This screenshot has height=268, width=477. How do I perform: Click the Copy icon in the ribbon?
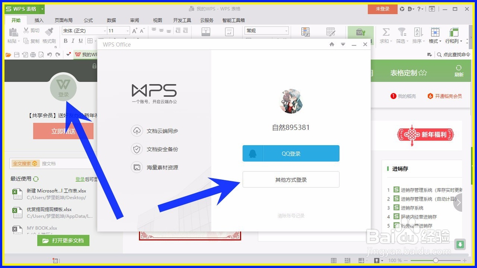click(26, 41)
